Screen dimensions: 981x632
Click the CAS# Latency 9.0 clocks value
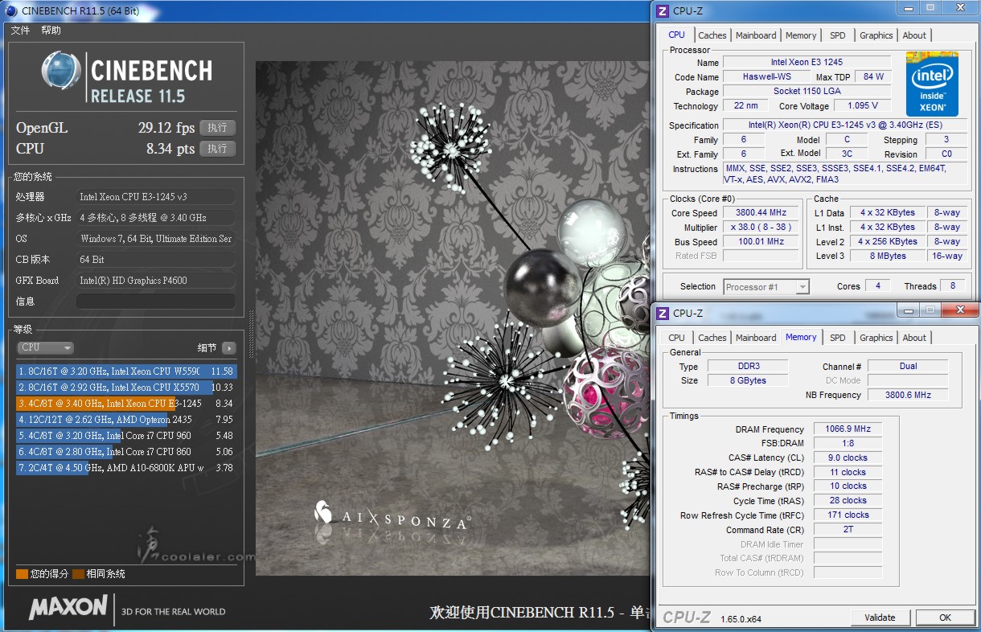tap(848, 458)
